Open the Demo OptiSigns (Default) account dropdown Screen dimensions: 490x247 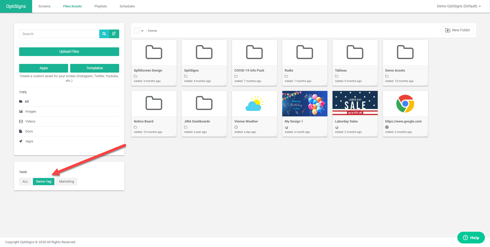(459, 6)
